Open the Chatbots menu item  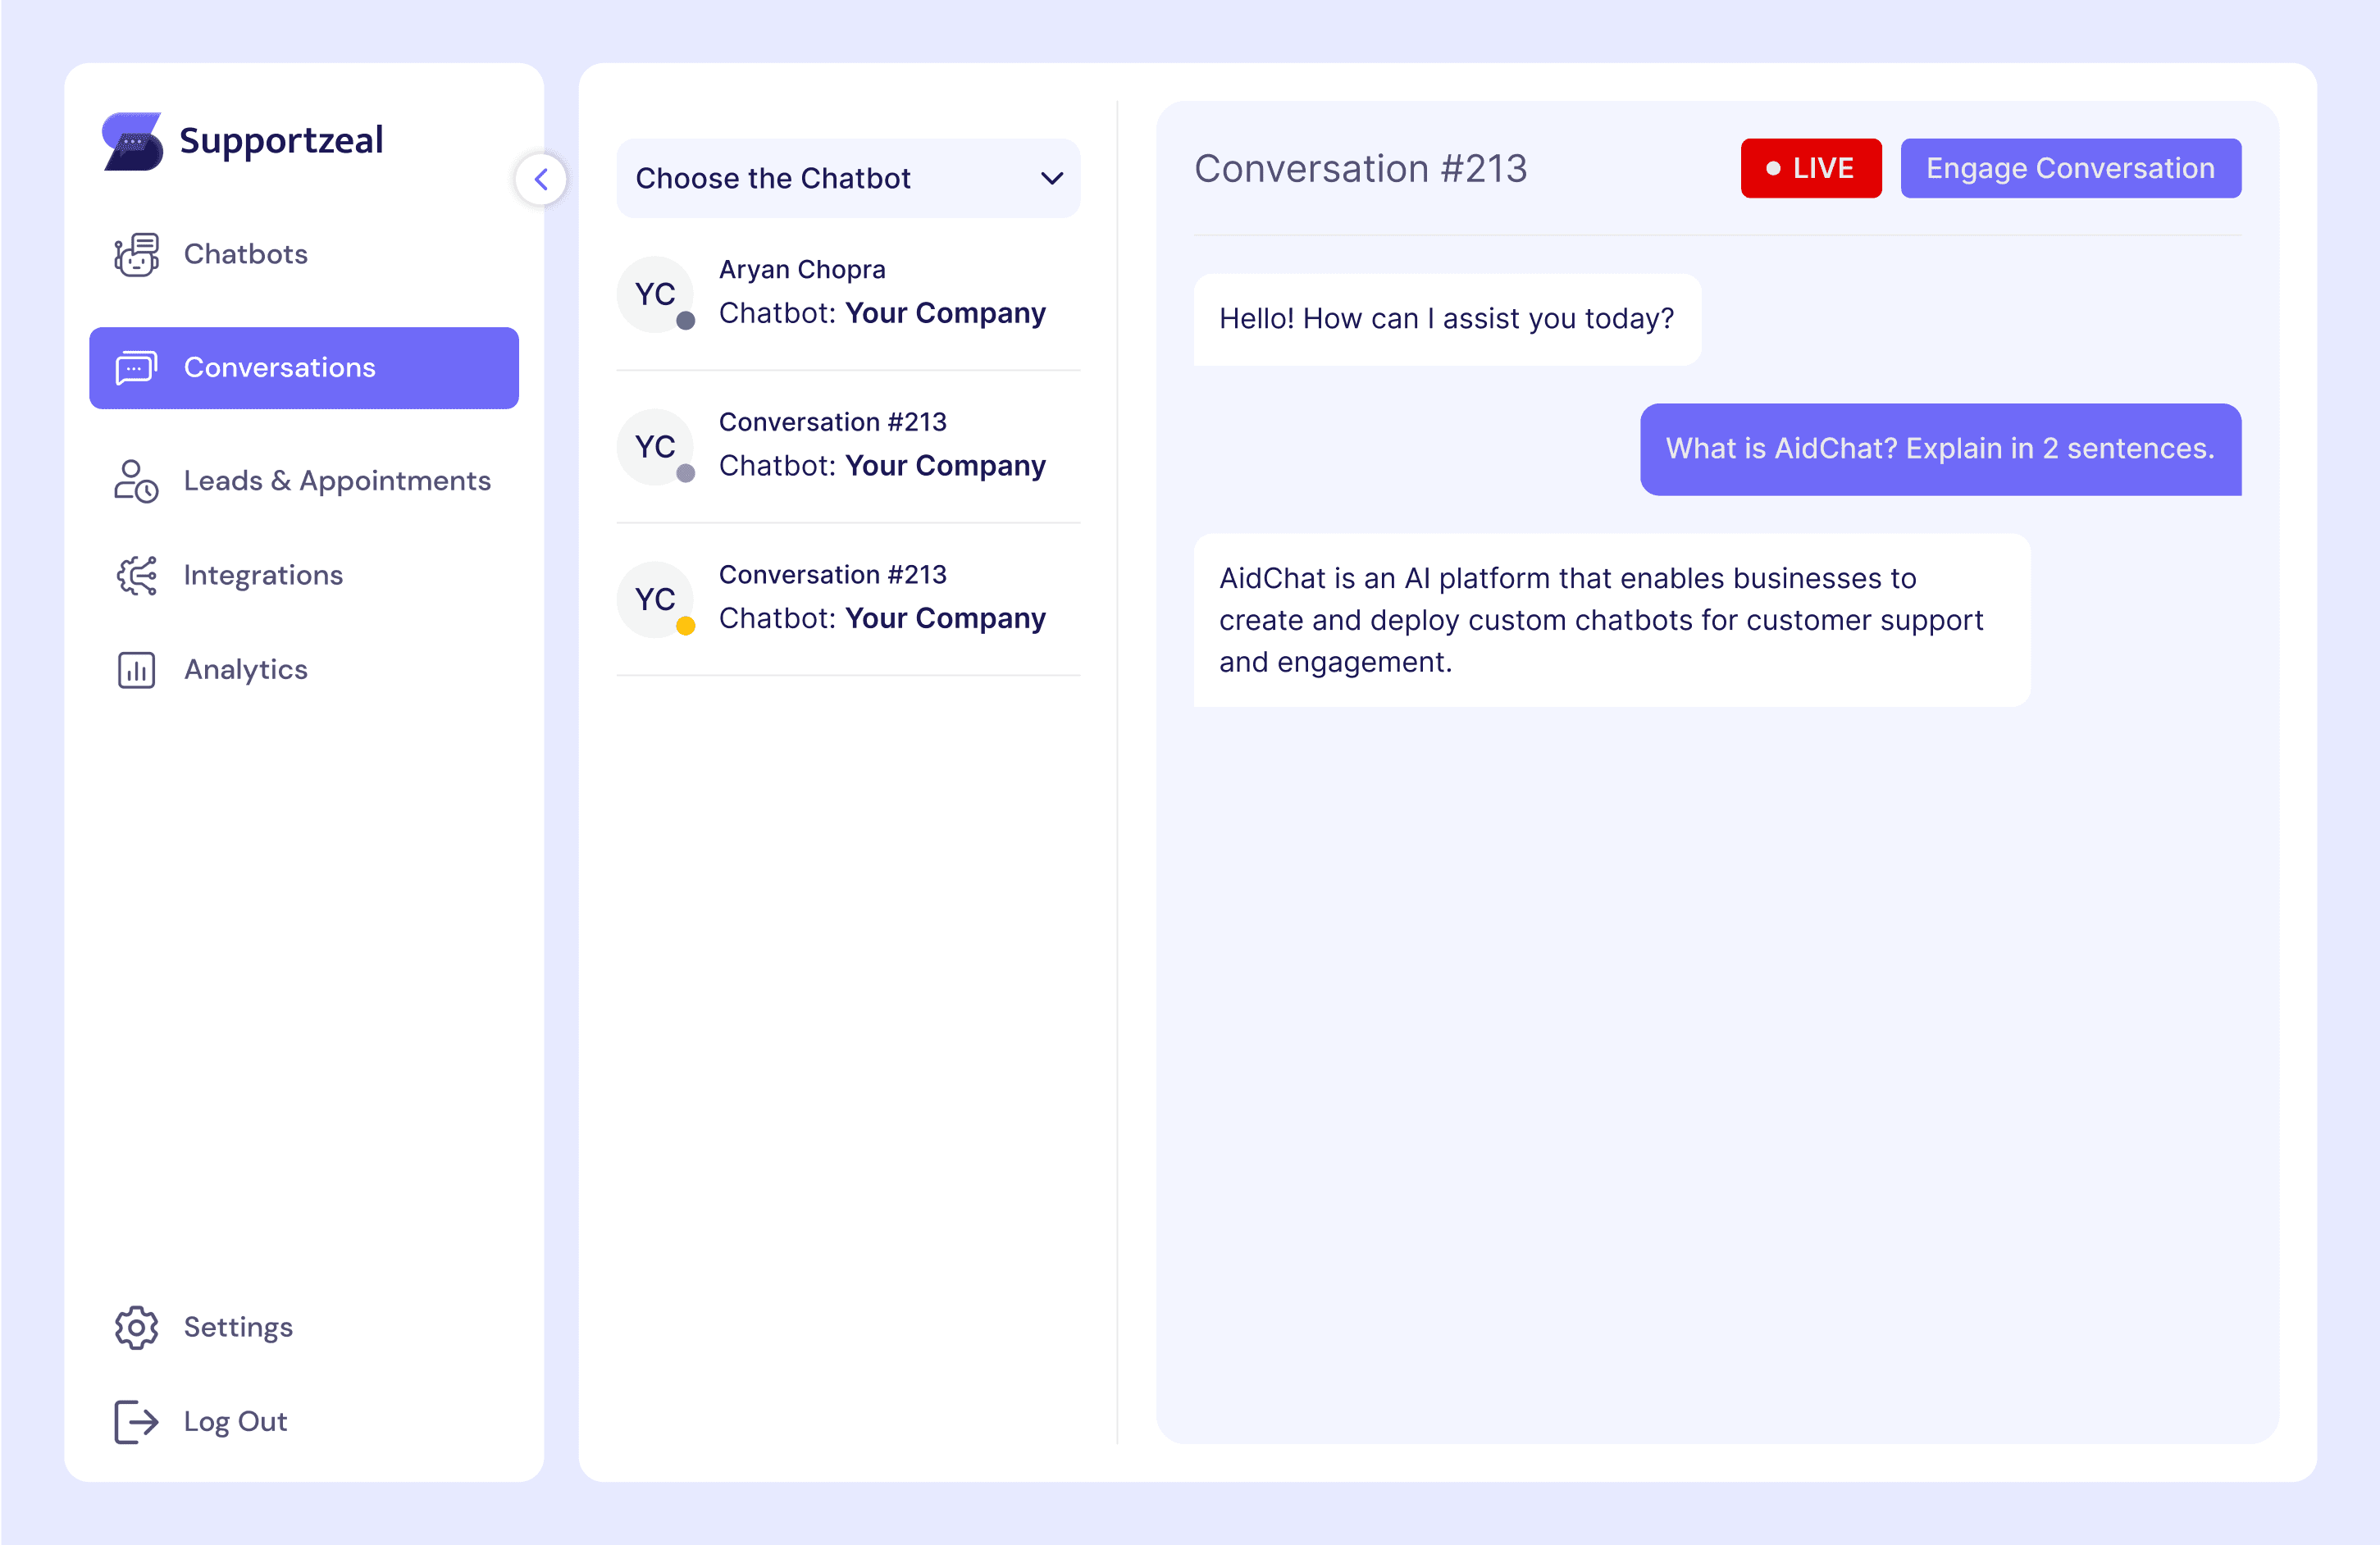click(x=245, y=254)
